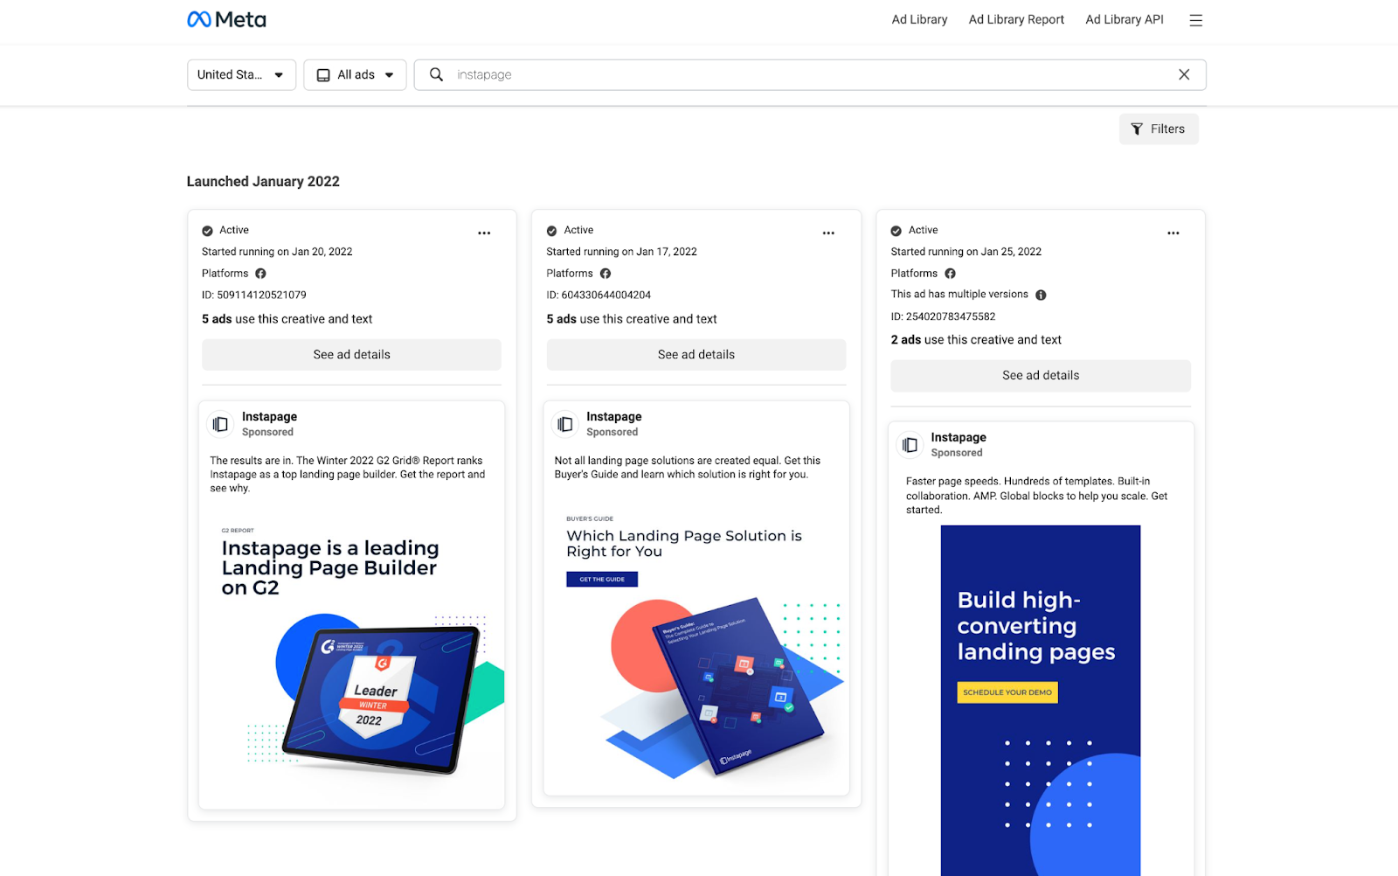Open Instapage page name on G2 report ad
Viewport: 1398px width, 876px height.
[269, 417]
